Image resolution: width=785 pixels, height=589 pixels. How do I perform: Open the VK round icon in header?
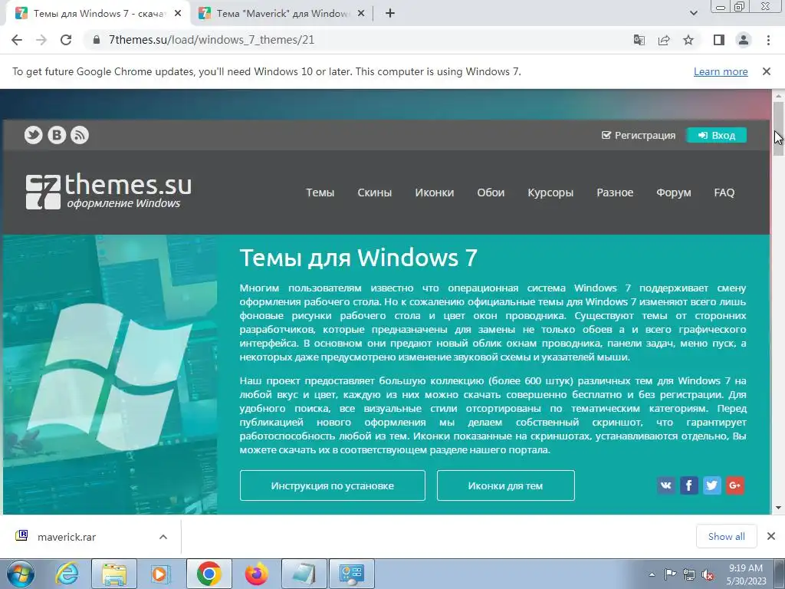(x=57, y=135)
